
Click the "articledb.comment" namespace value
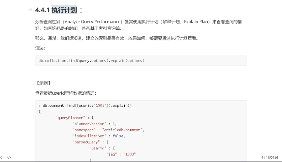122,130
